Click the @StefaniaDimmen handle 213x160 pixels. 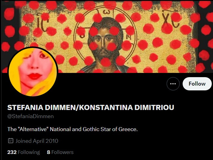point(30,116)
